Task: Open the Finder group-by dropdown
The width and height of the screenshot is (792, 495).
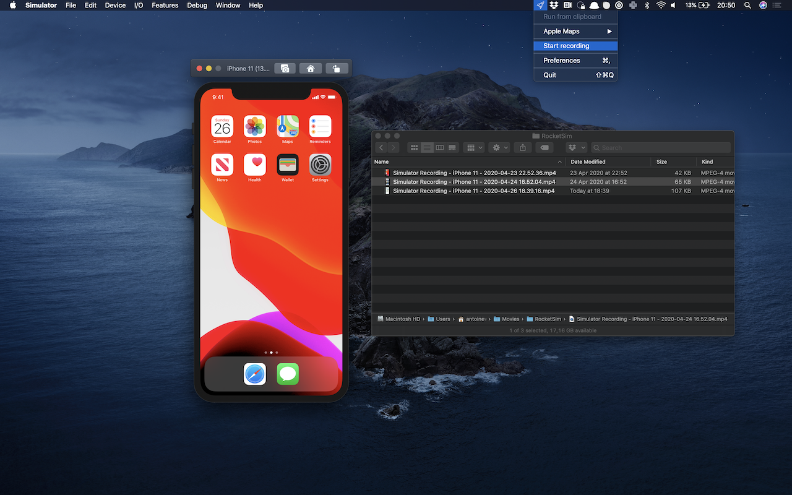Action: tap(475, 148)
